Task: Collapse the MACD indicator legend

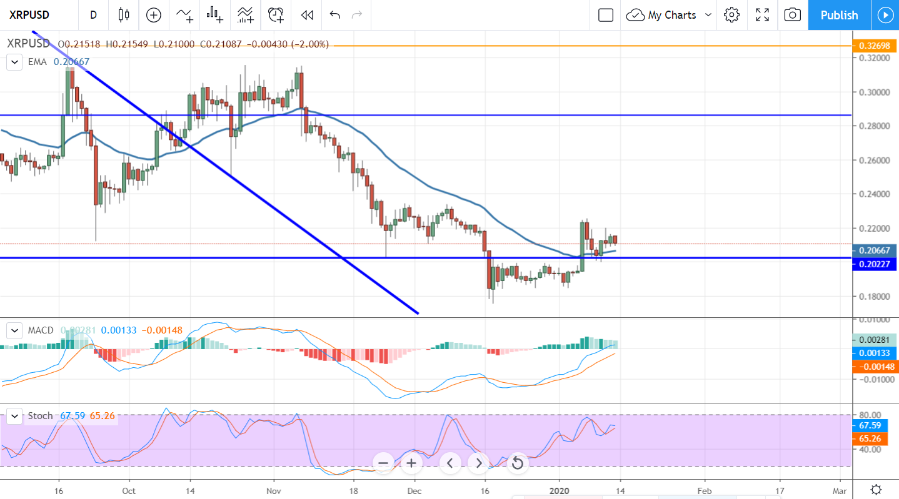Action: point(14,330)
